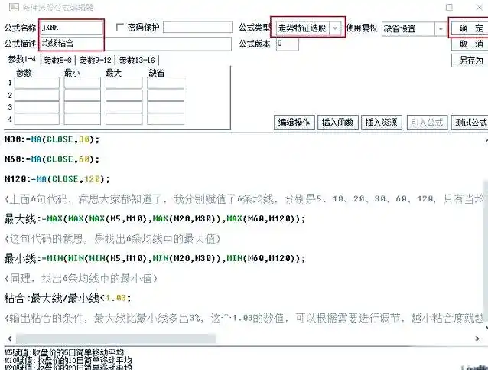Image resolution: width=488 pixels, height=370 pixels.
Task: Click the 确定 button
Action: pyautogui.click(x=470, y=28)
